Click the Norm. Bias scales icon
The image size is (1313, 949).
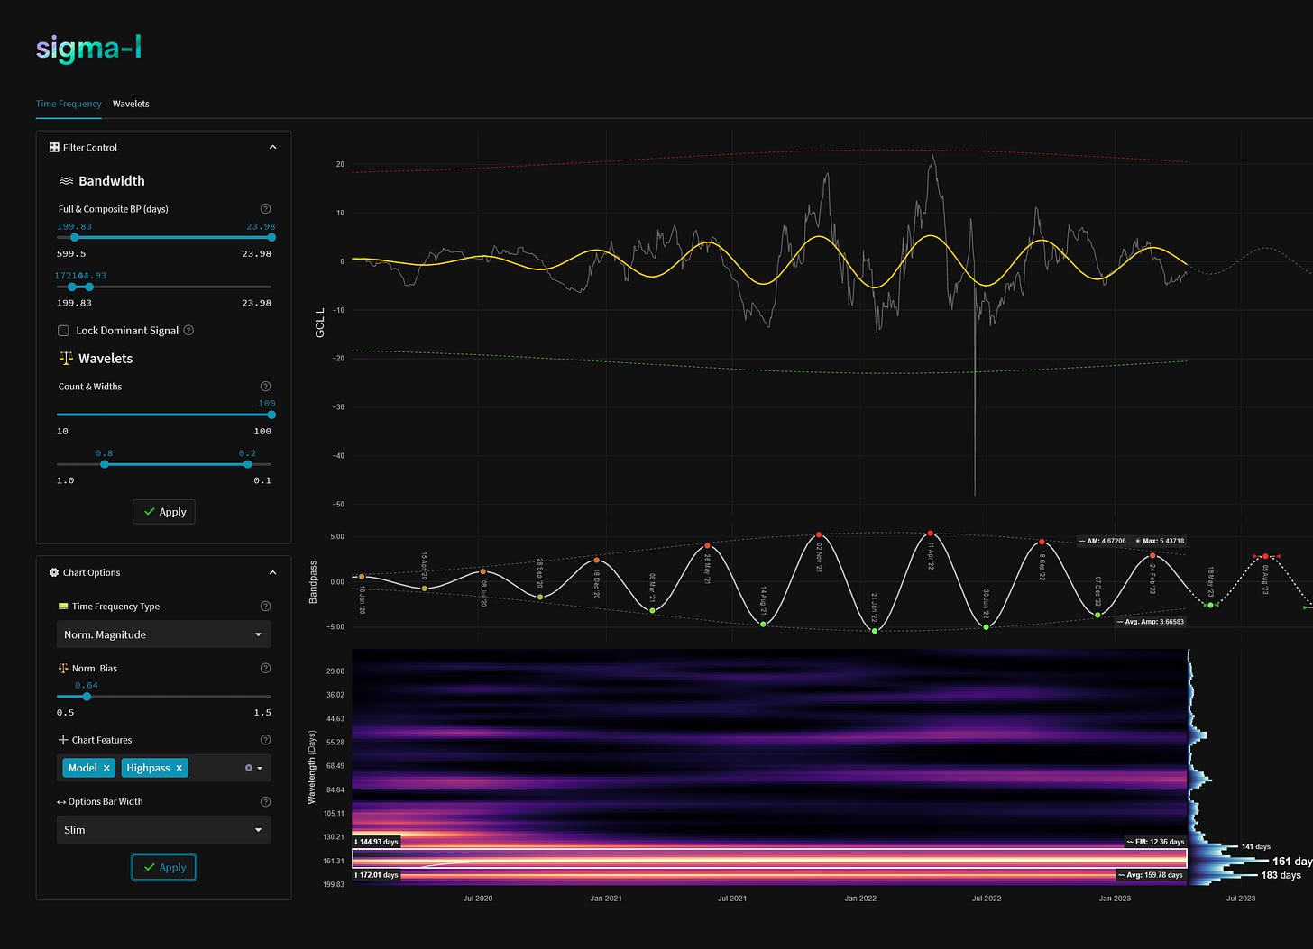63,668
